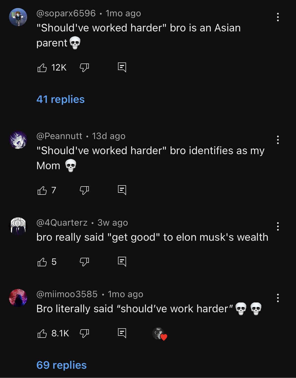Open options menu for @4Quarterz comment

[x=278, y=226]
